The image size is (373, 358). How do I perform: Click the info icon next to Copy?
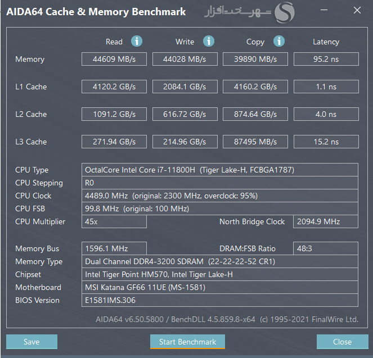(x=279, y=41)
